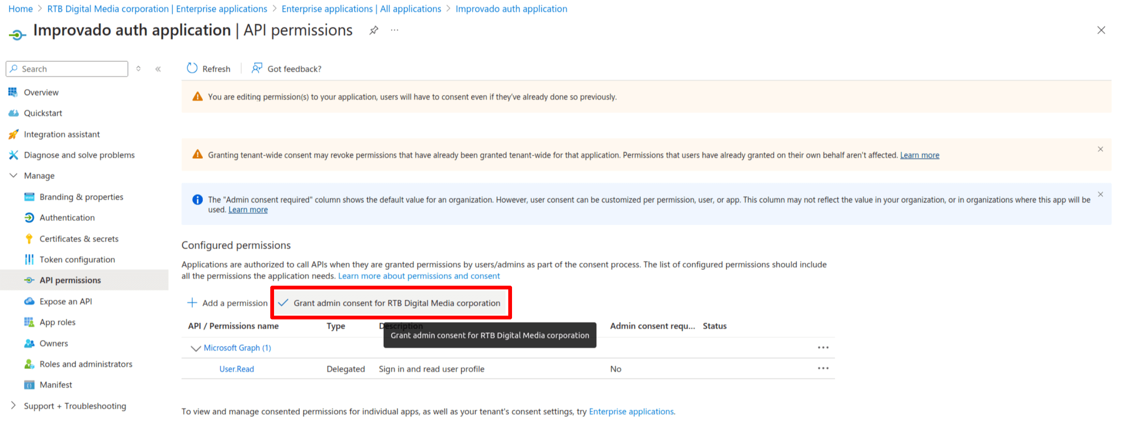Open Learn more about permissions and consent
Image resolution: width=1121 pixels, height=429 pixels.
(x=419, y=276)
